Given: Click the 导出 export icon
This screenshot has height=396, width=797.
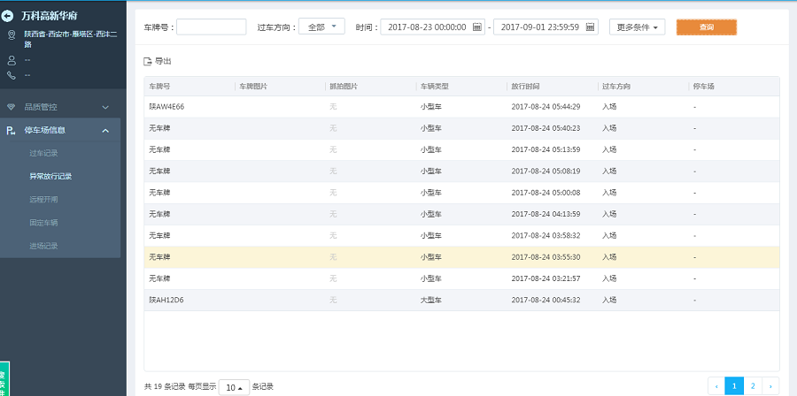Looking at the screenshot, I should [x=148, y=61].
